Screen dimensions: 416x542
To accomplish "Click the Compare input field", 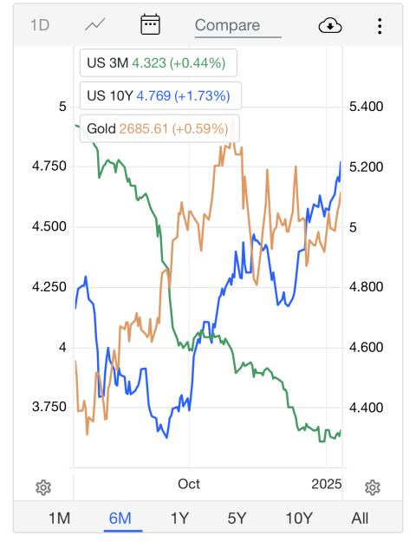I will (238, 26).
